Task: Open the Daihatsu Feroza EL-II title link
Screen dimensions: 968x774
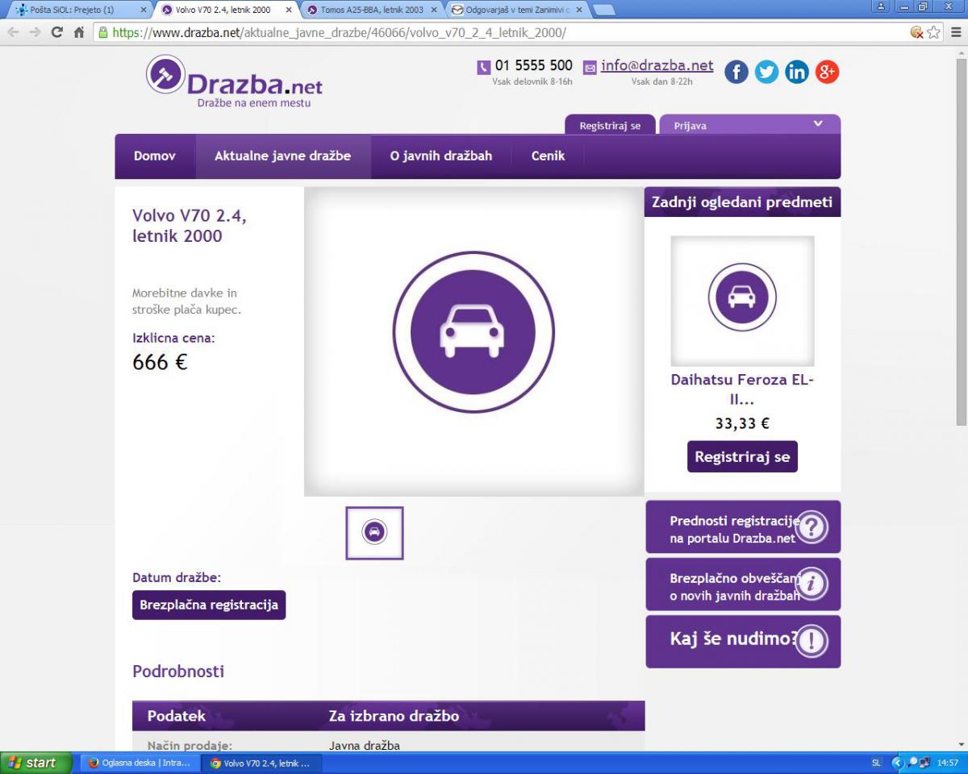Action: click(742, 389)
